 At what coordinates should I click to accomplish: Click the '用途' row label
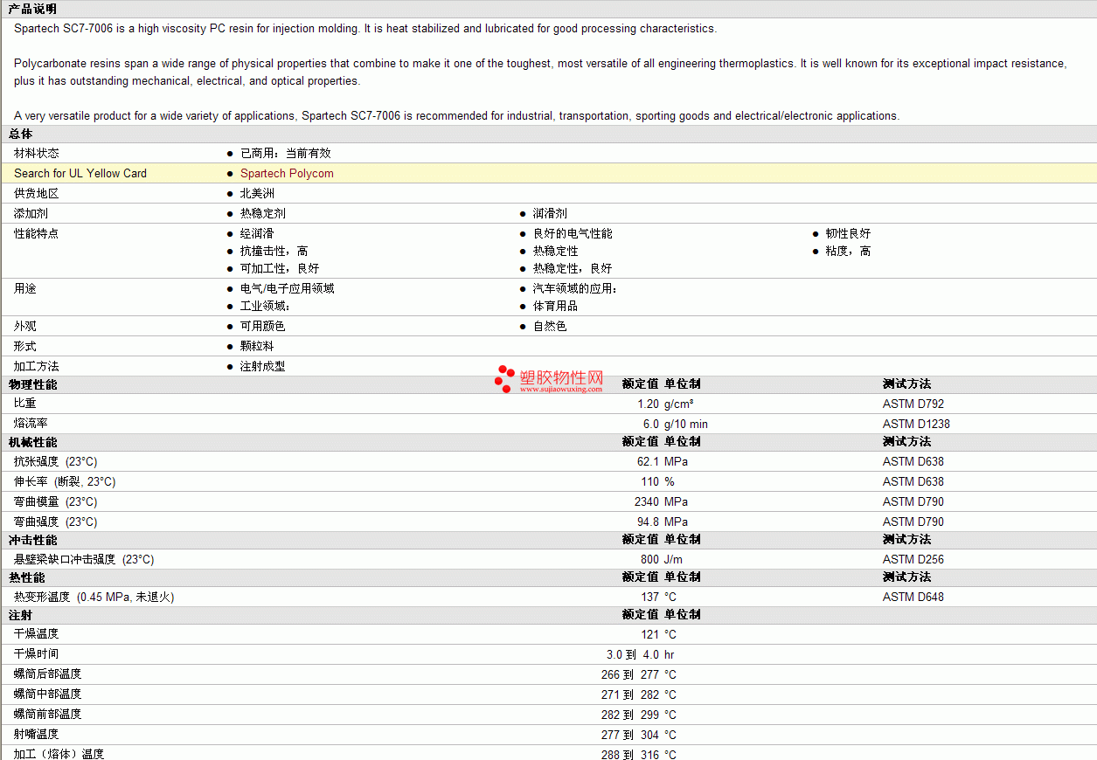25,288
